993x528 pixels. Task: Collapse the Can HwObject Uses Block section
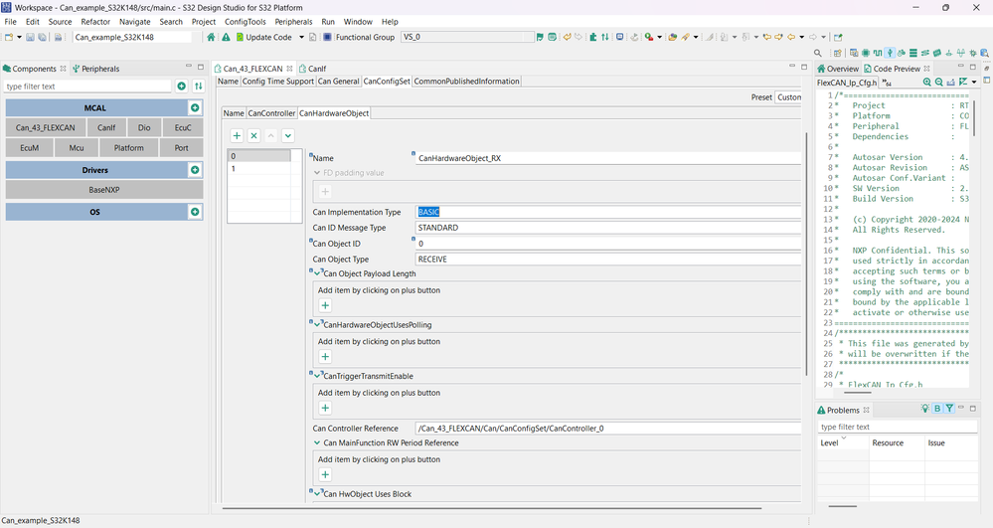point(318,494)
